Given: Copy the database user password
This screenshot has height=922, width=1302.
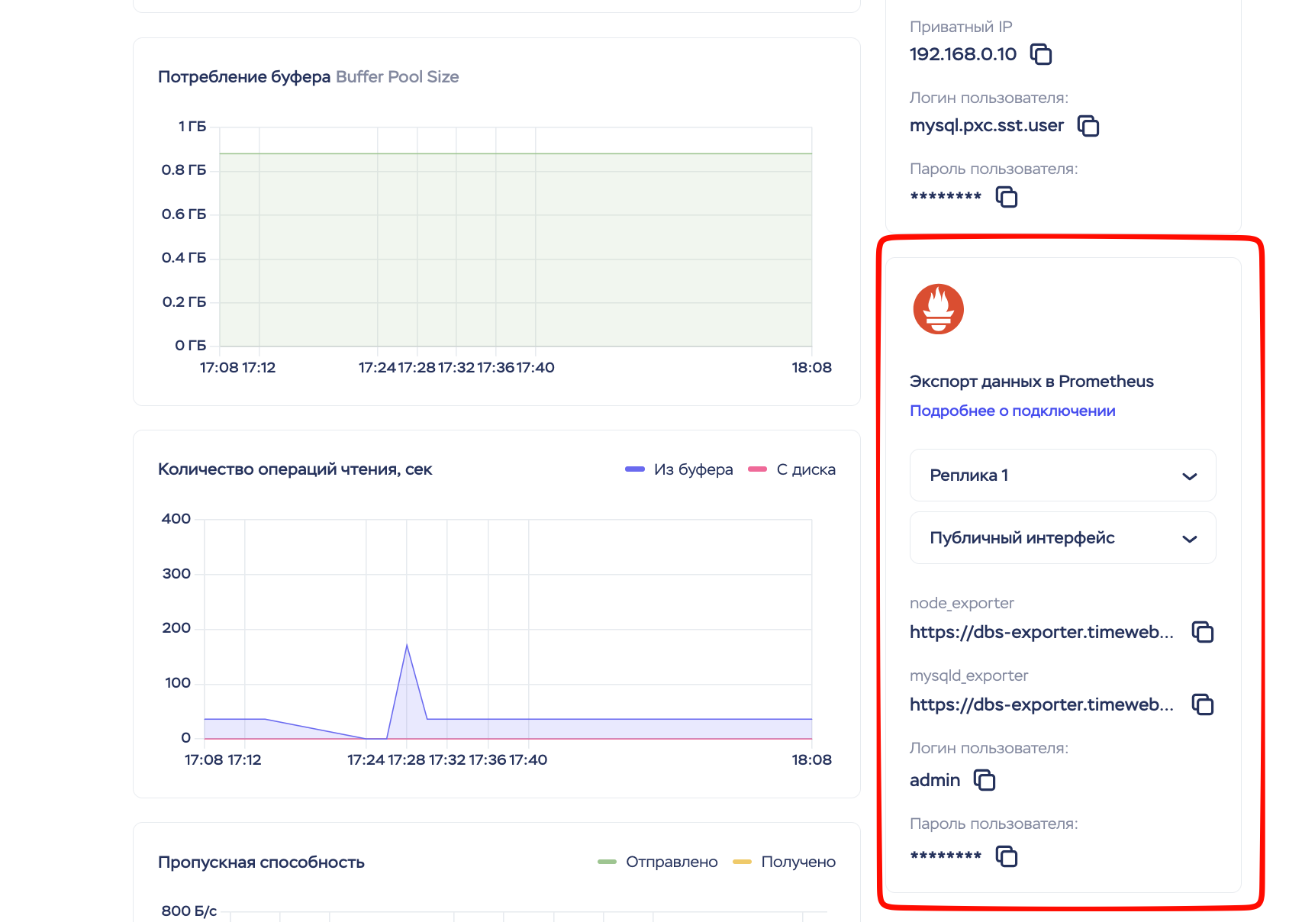Looking at the screenshot, I should (1007, 197).
